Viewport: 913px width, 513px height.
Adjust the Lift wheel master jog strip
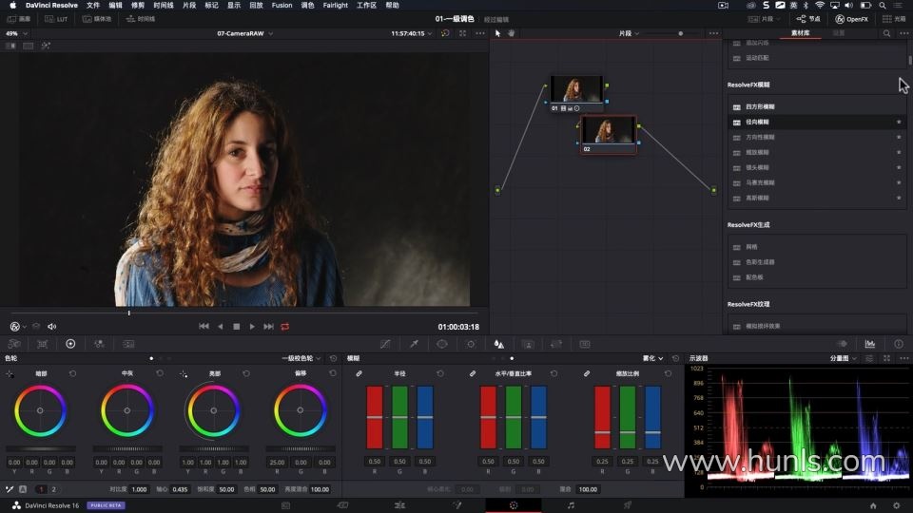click(x=41, y=448)
